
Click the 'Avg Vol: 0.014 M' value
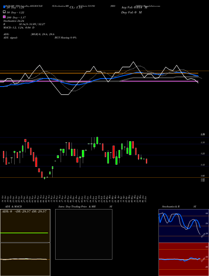pos(134,8)
